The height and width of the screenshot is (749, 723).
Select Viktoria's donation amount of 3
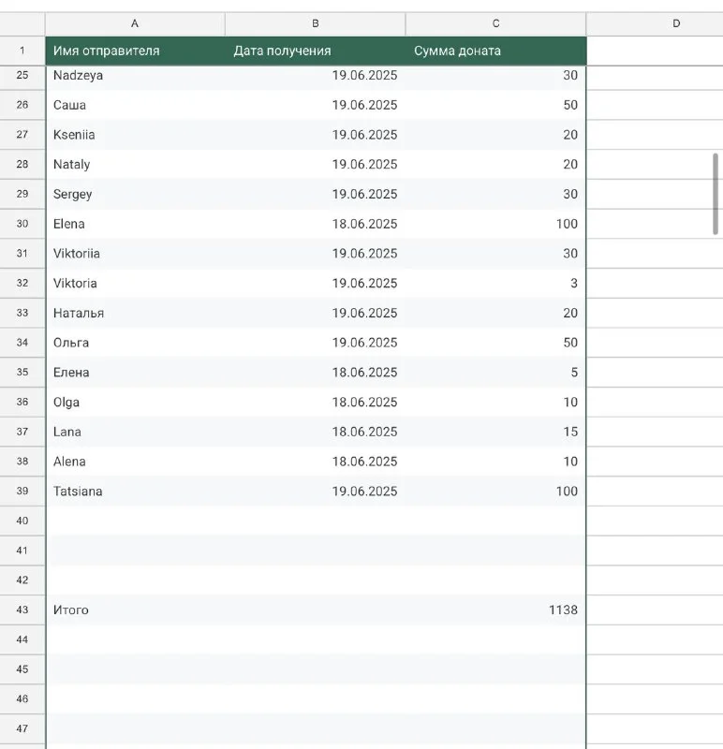[x=495, y=283]
